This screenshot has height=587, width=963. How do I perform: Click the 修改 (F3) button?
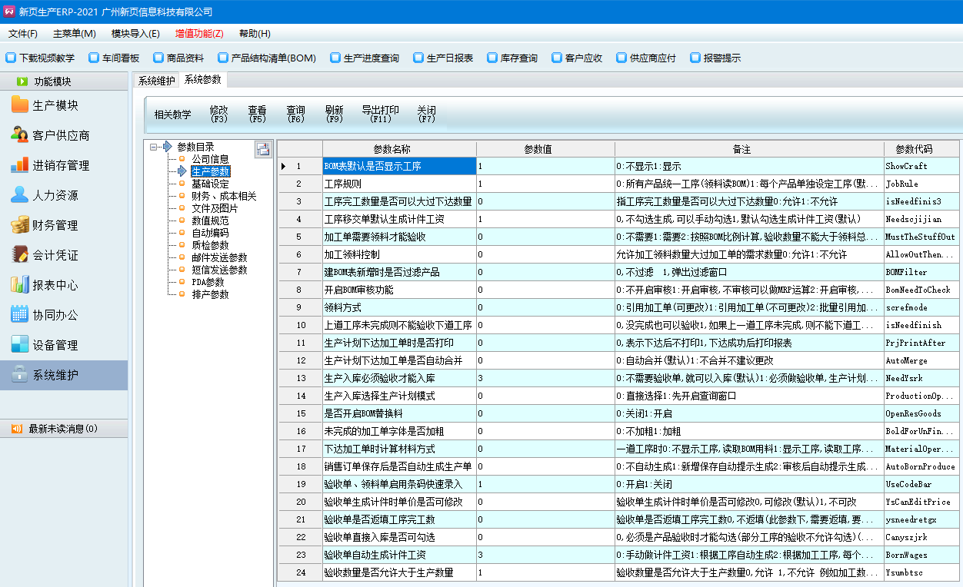219,114
